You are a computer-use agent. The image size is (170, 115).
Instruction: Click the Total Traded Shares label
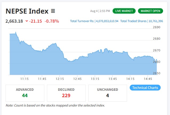133,21
